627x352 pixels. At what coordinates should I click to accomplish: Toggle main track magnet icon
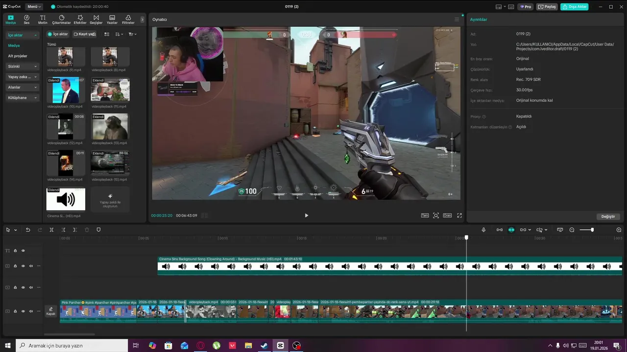pyautogui.click(x=500, y=230)
